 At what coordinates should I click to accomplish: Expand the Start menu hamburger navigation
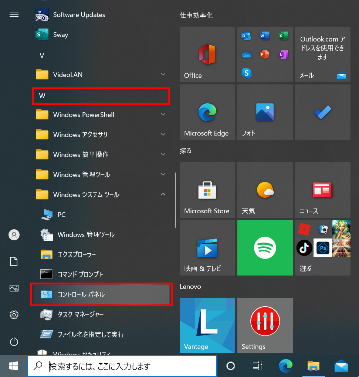coord(14,15)
